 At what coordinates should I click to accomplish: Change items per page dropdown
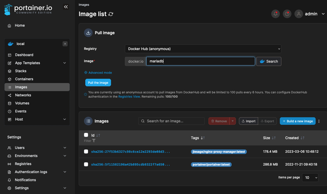(310, 177)
